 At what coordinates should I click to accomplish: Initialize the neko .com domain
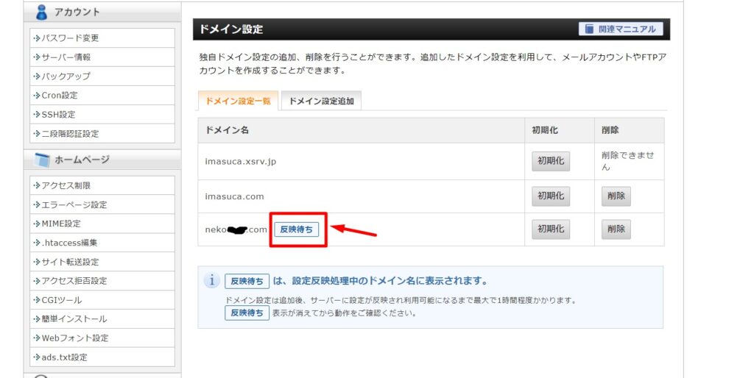click(x=551, y=229)
